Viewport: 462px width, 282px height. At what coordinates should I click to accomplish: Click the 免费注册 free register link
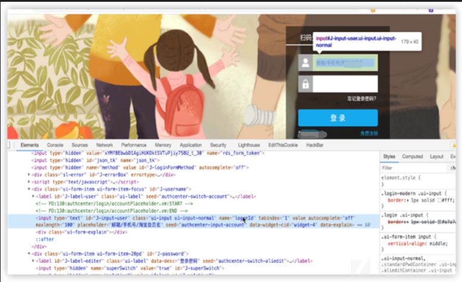point(369,134)
